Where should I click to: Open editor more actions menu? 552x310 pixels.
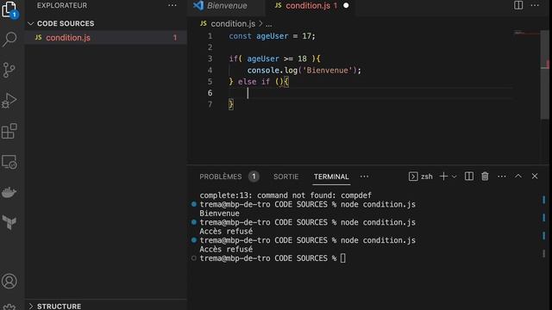[x=535, y=5]
